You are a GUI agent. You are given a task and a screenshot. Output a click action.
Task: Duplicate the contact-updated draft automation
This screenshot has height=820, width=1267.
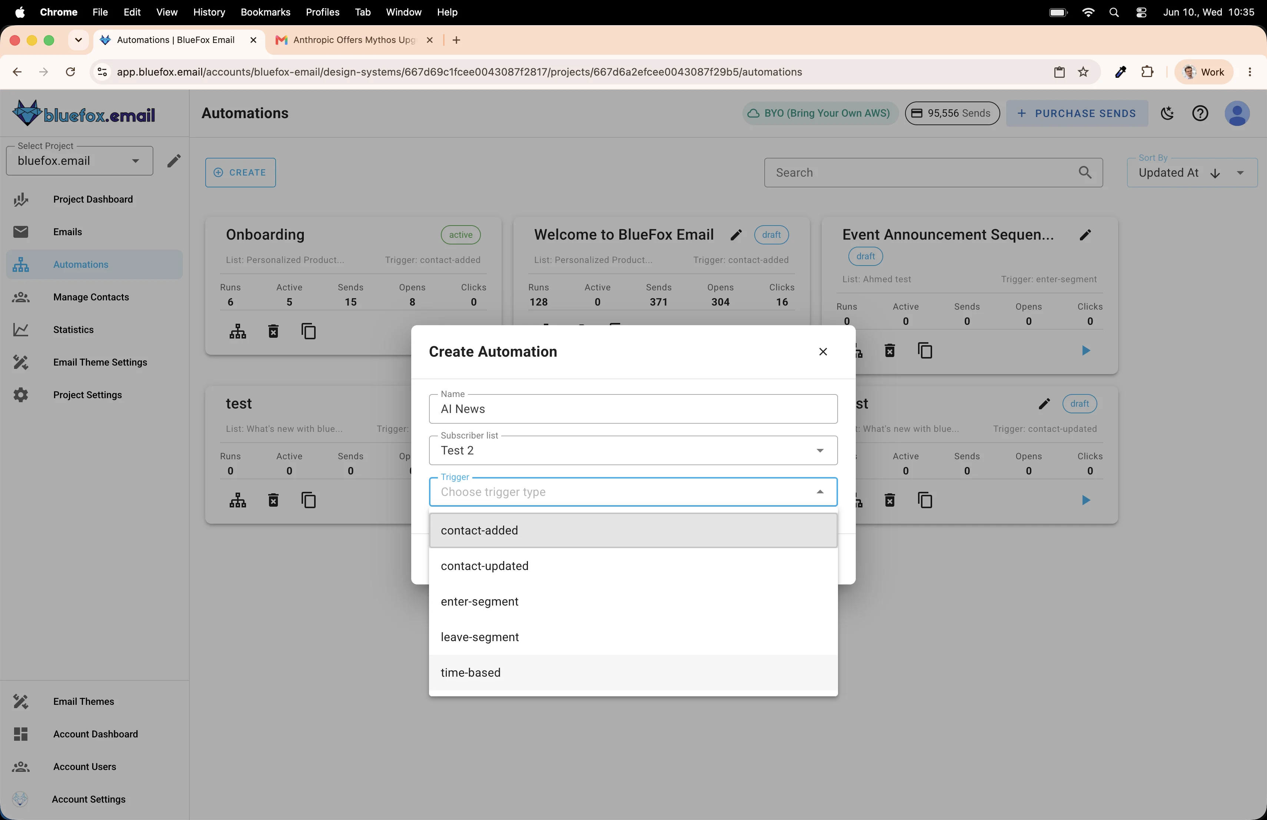point(925,500)
